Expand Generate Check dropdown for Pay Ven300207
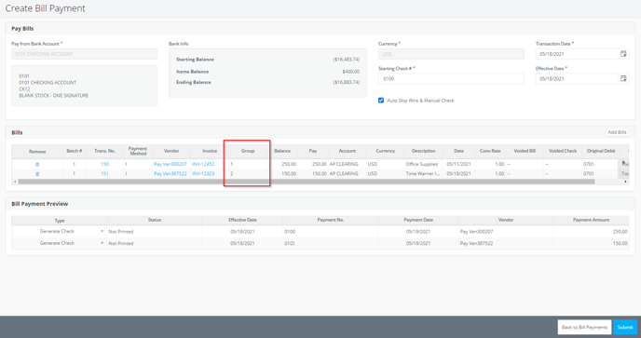The height and width of the screenshot is (338, 641). (x=102, y=231)
